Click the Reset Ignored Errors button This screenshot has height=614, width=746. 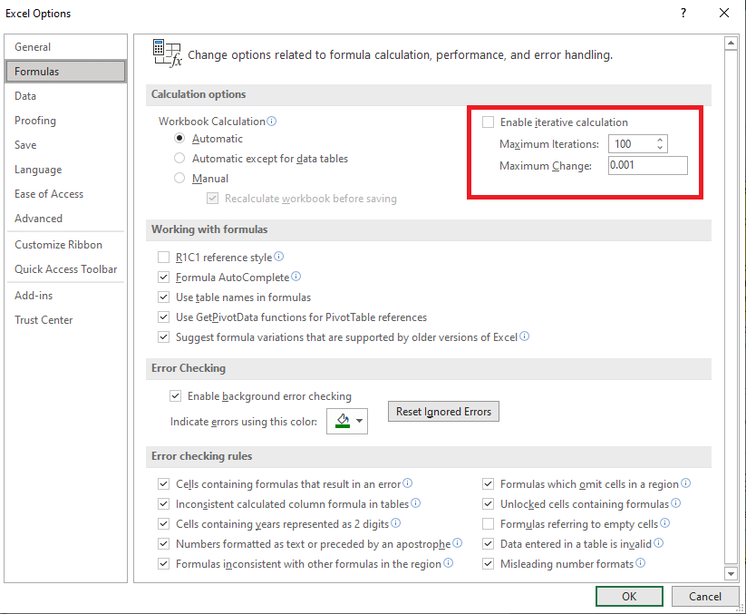tap(443, 411)
